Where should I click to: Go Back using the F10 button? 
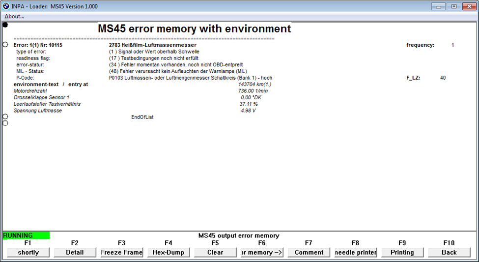449,252
